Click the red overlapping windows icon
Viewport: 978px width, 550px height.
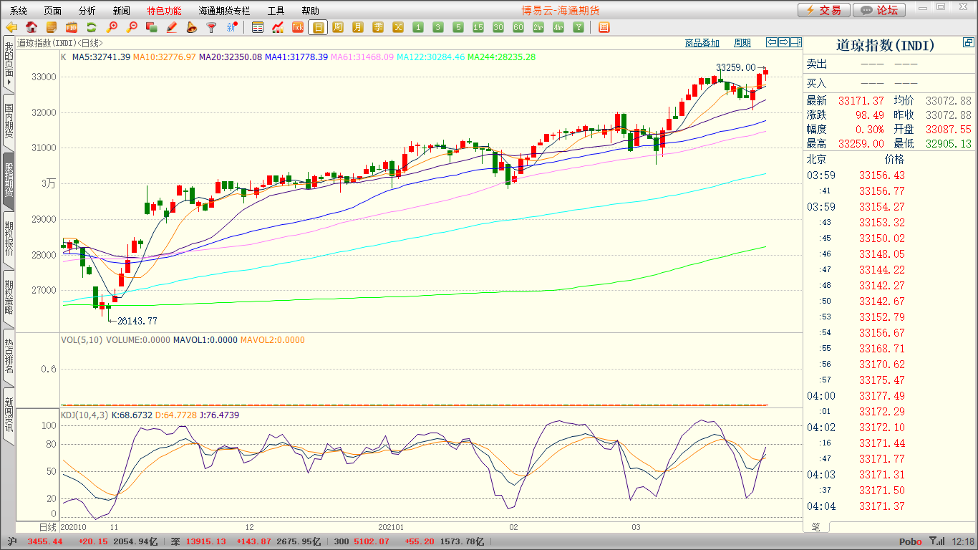(x=152, y=28)
